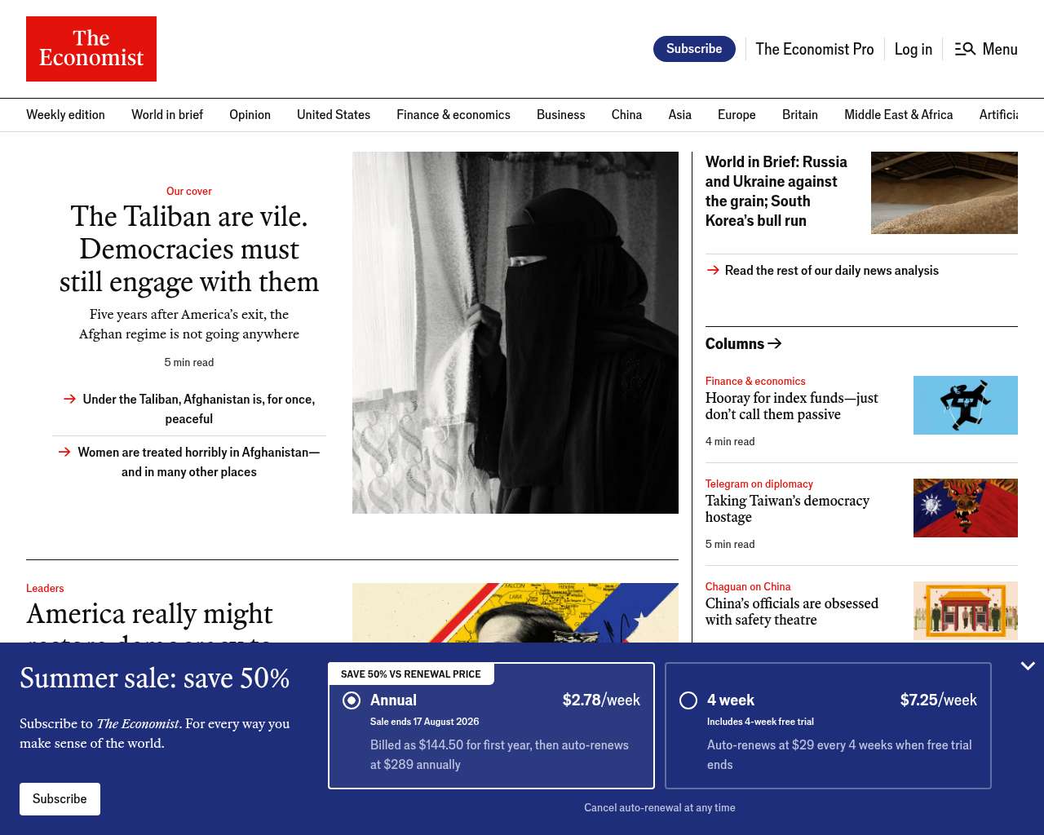Viewport: 1044px width, 835px height.
Task: Open The Economist Pro link
Action: point(815,49)
